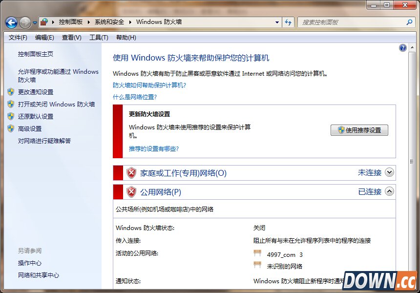The width and height of the screenshot is (420, 293).
Task: Click the network icon beside 未识别的网络
Action: tap(257, 265)
